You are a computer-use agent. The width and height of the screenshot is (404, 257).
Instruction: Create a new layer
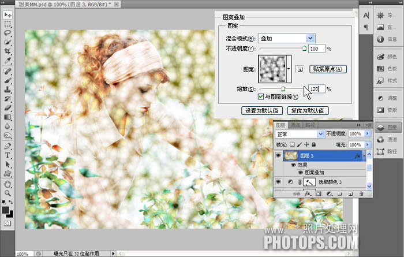pyautogui.click(x=350, y=194)
